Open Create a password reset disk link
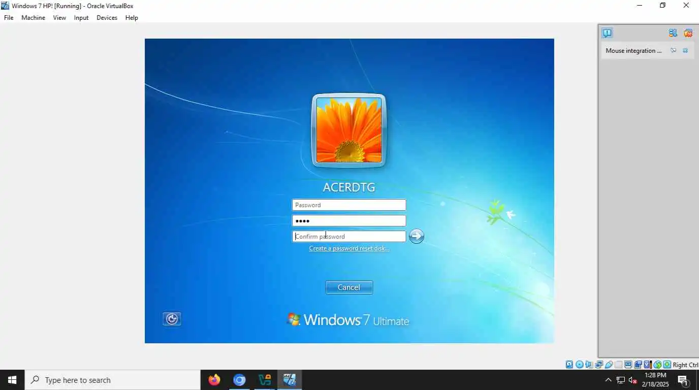This screenshot has width=699, height=390. click(349, 248)
